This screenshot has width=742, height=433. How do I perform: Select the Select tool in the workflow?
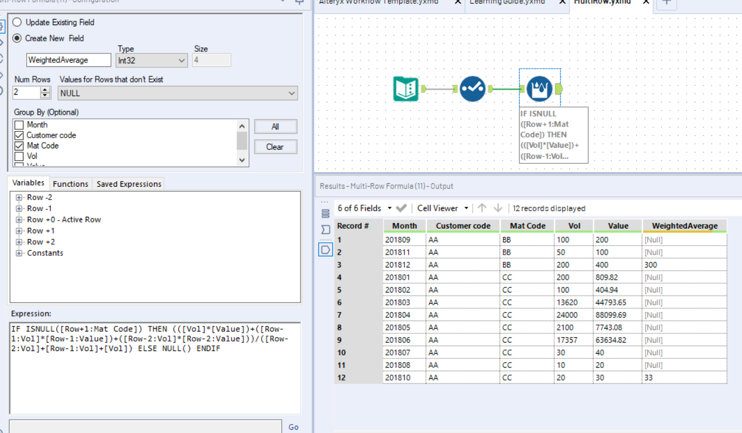pos(472,89)
